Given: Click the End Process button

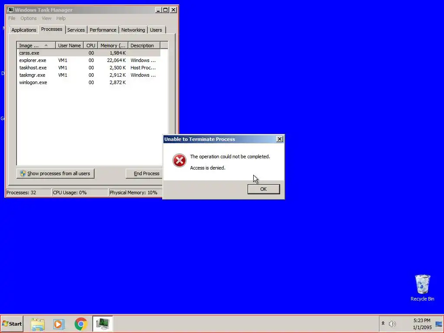Looking at the screenshot, I should tap(144, 173).
